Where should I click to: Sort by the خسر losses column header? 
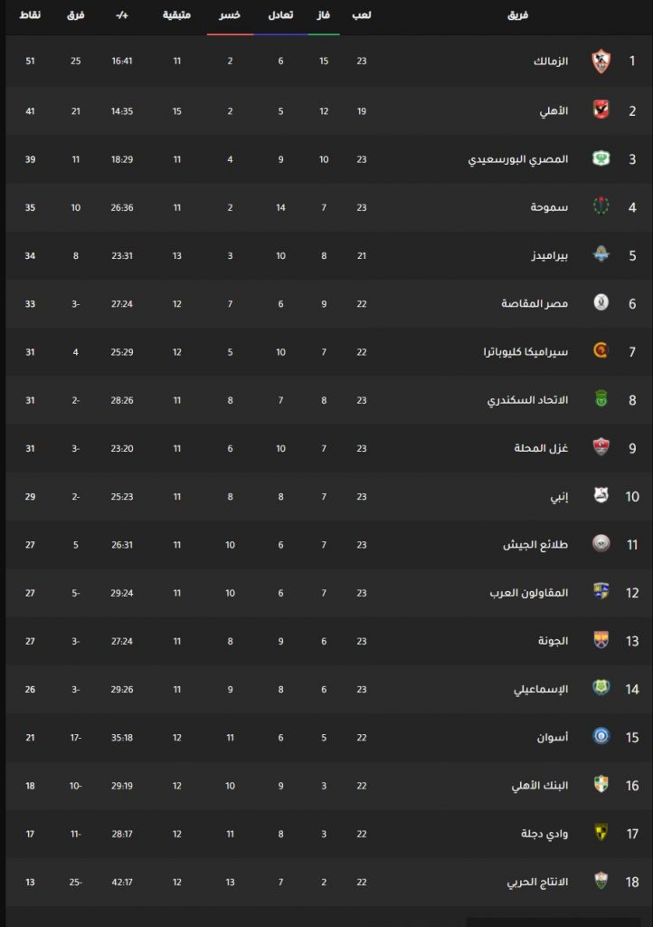(x=230, y=15)
